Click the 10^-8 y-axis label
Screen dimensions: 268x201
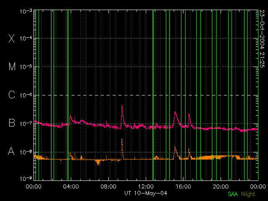click(26, 152)
